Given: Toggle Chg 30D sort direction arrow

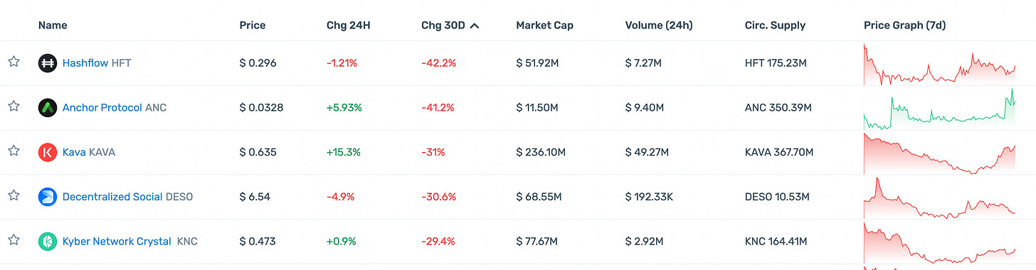Looking at the screenshot, I should point(475,26).
